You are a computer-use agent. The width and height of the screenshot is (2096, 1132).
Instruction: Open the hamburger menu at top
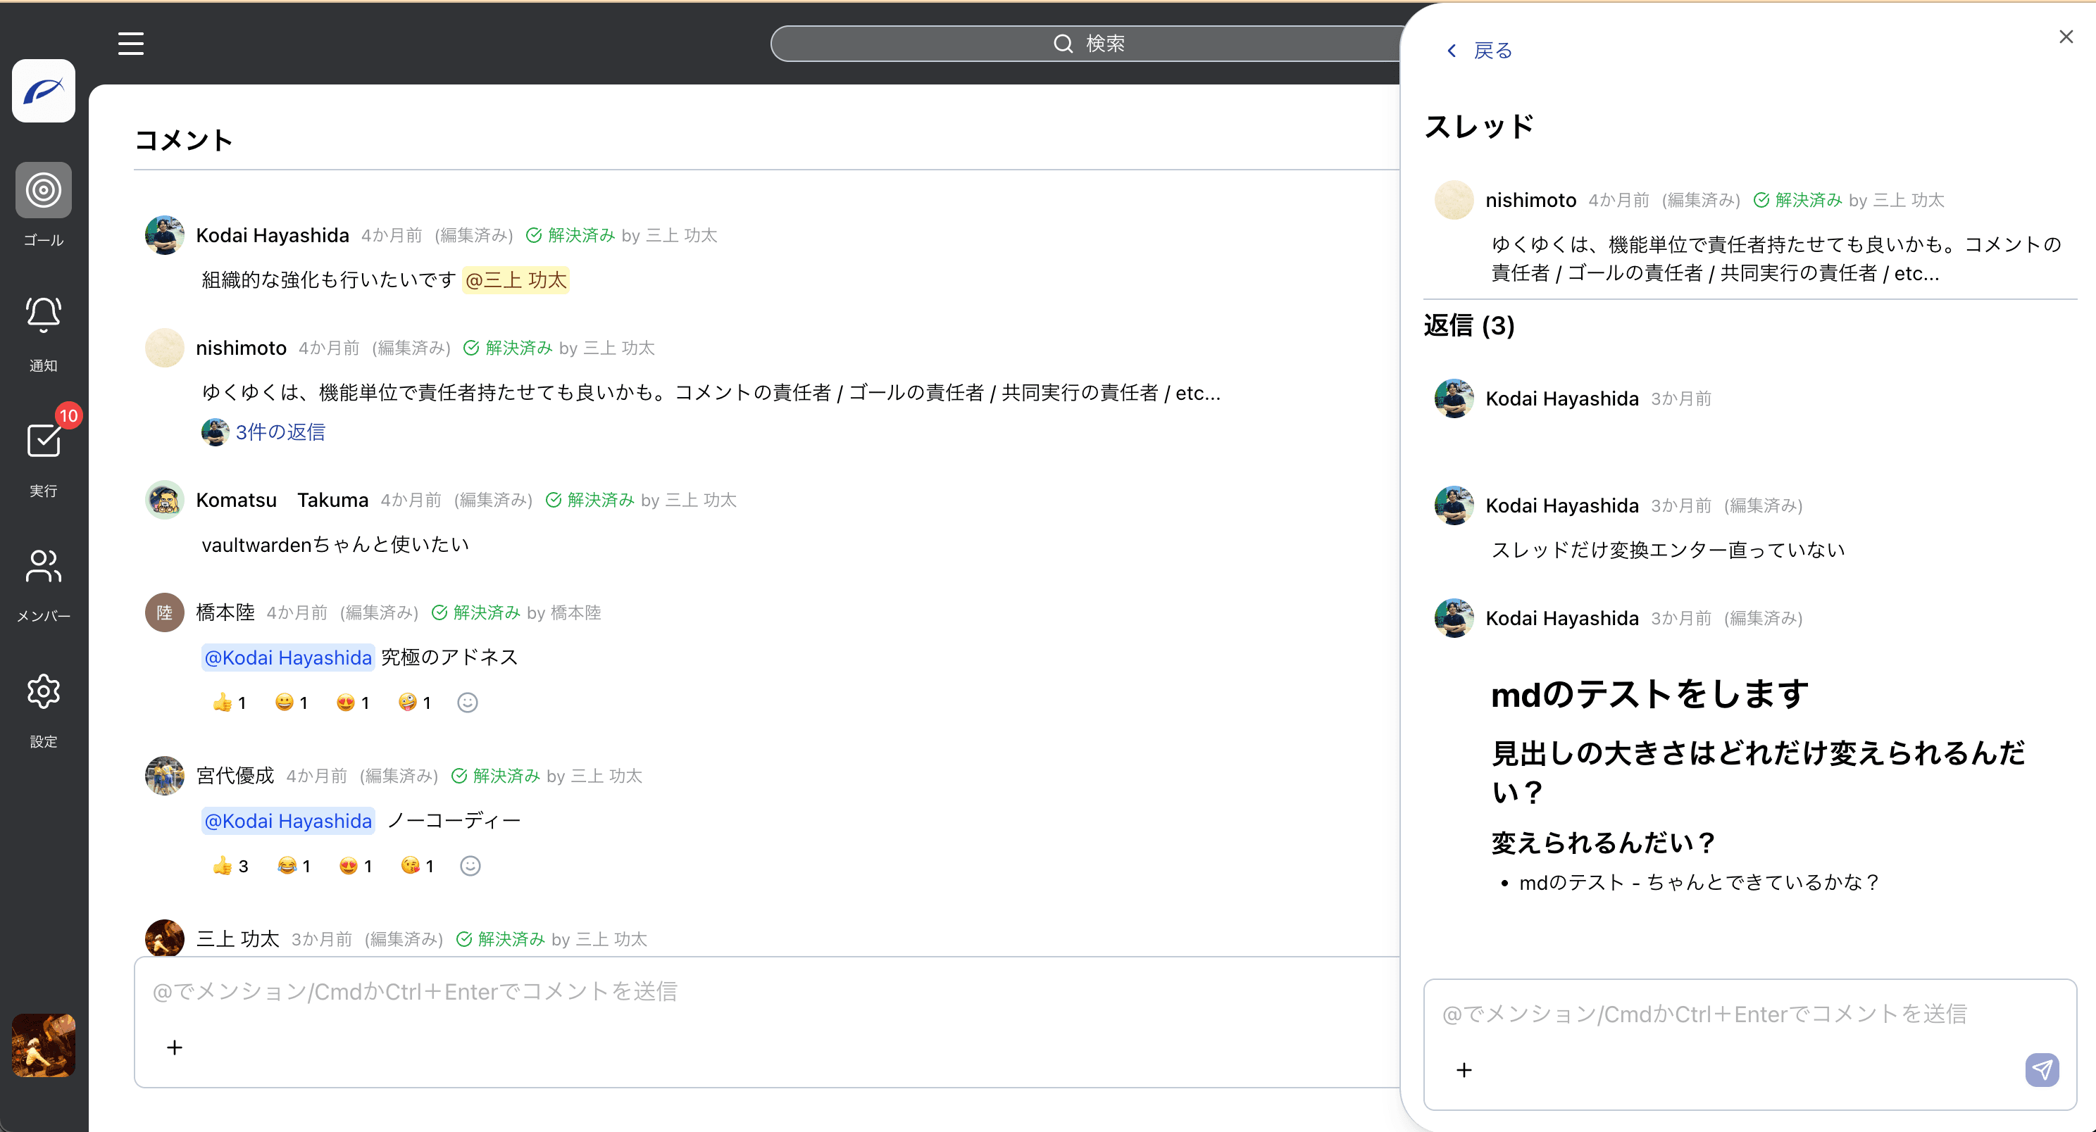(130, 43)
